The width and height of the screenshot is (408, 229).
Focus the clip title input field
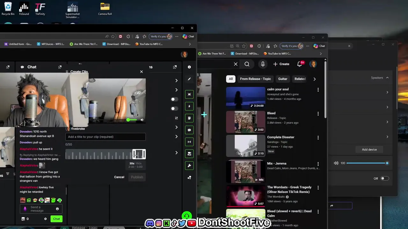point(106,137)
